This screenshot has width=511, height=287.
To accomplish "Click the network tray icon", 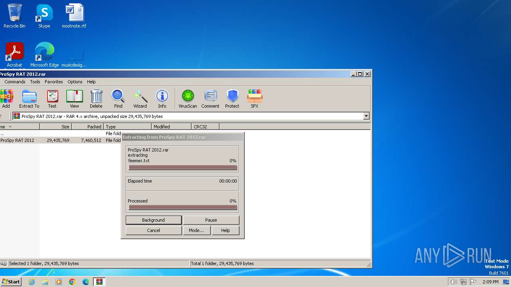I will (463, 282).
